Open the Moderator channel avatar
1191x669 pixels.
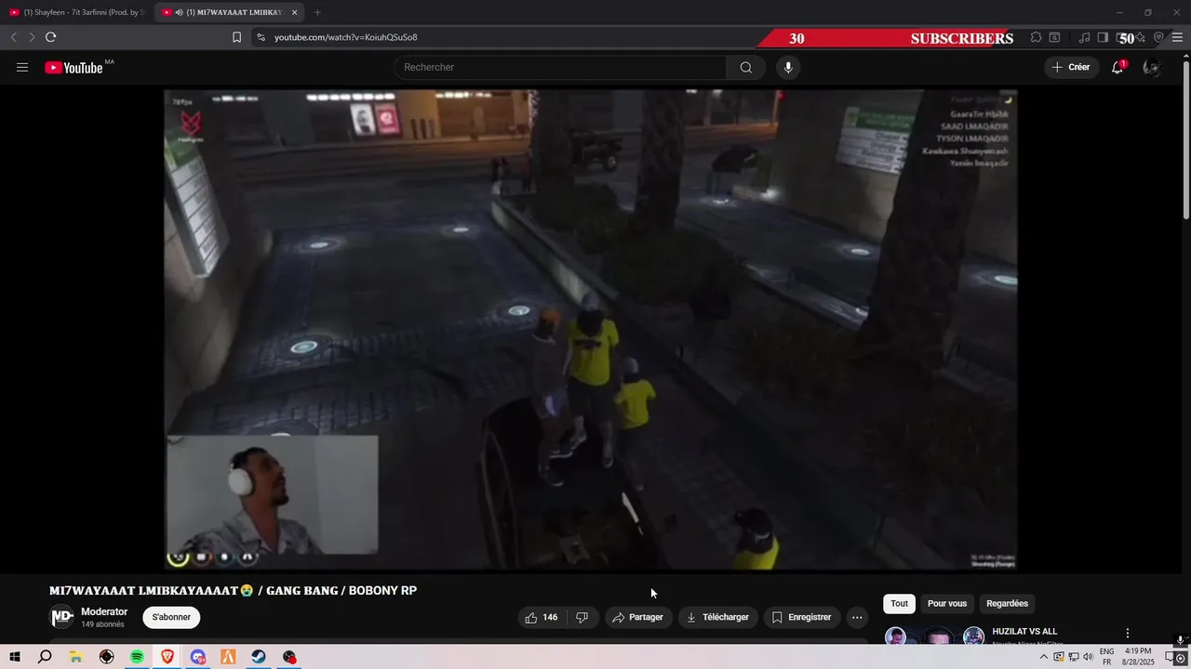coord(61,617)
